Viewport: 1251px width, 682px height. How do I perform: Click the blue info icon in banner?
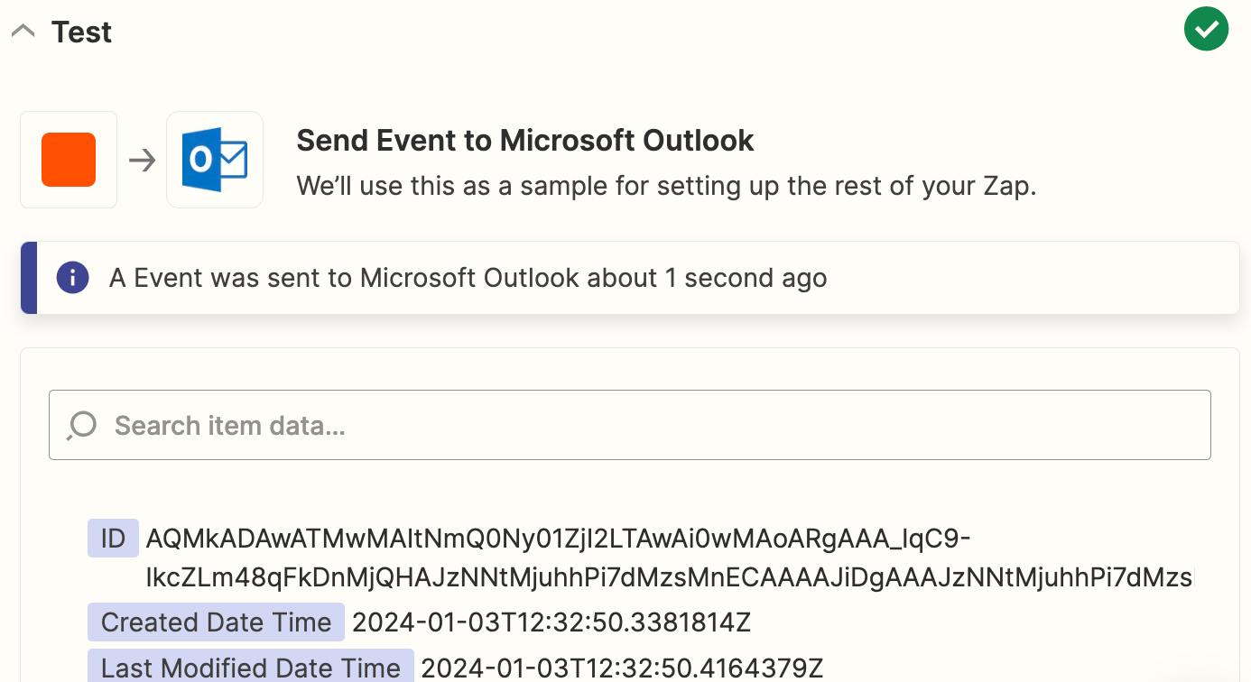point(72,277)
